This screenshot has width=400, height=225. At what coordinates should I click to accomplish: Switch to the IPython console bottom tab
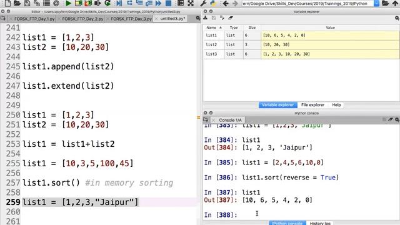287,223
